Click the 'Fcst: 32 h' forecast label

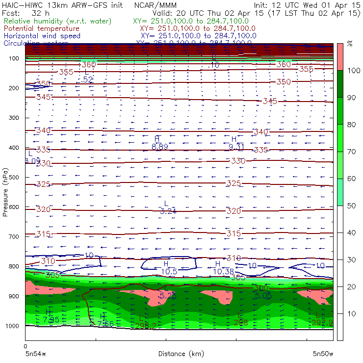point(26,13)
